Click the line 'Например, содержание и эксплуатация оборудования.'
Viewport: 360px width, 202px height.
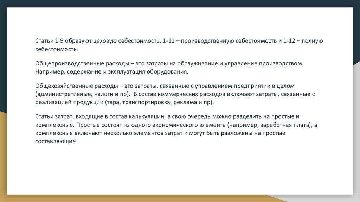[x=111, y=72]
